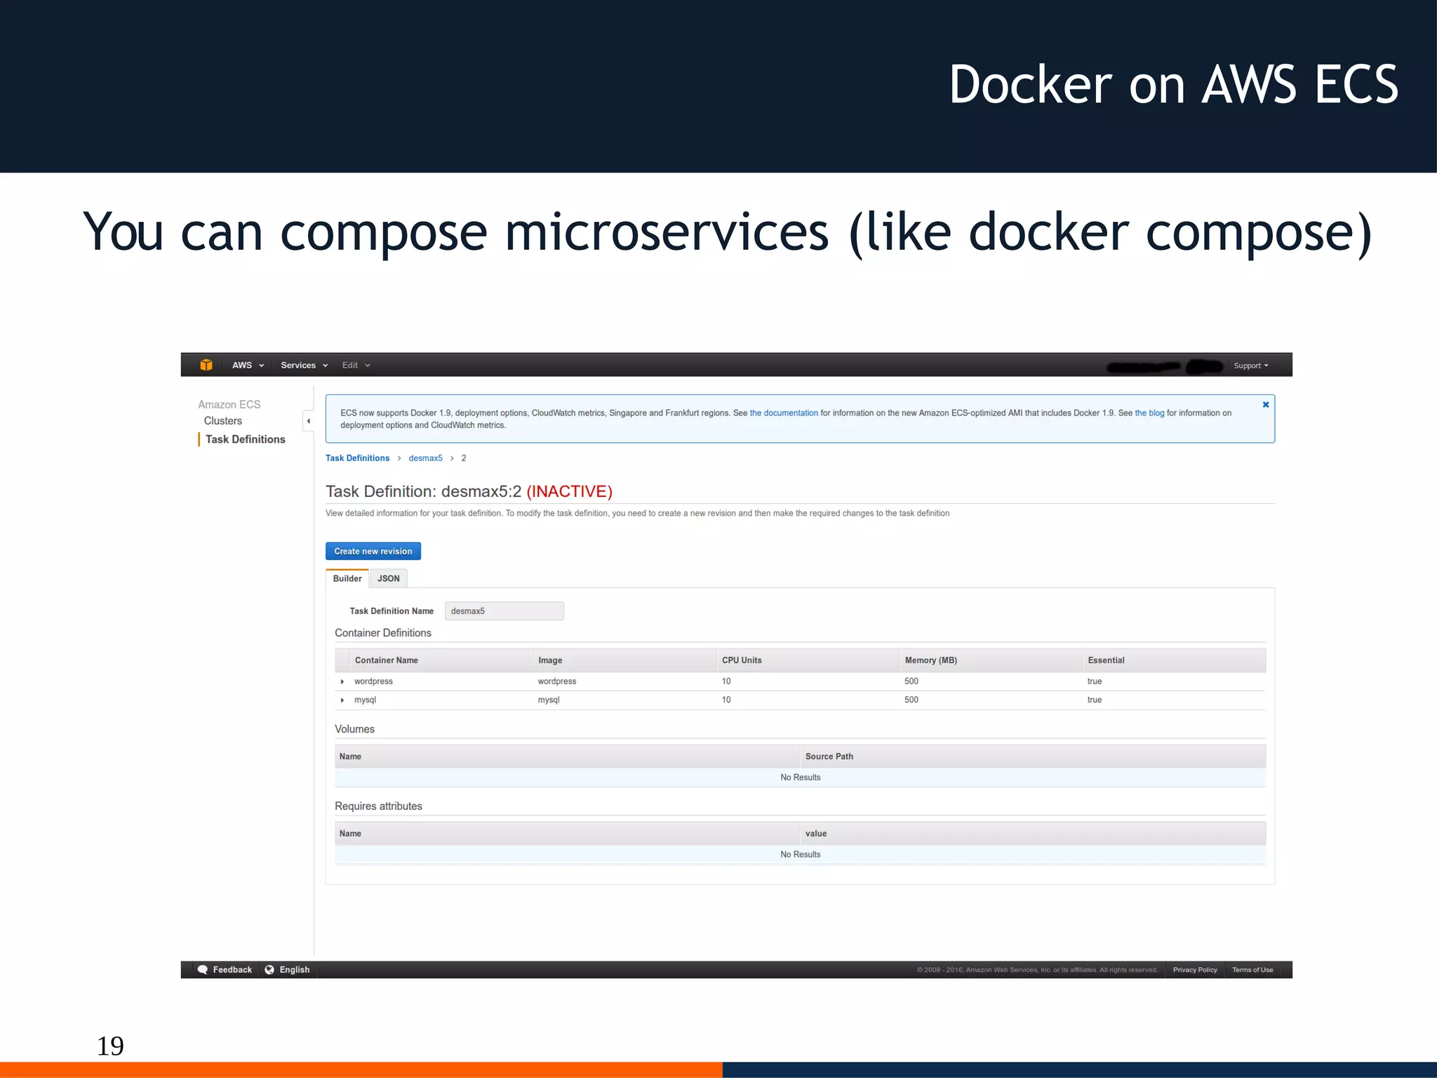Go to Clusters in the sidebar
Image resolution: width=1437 pixels, height=1078 pixels.
click(223, 421)
